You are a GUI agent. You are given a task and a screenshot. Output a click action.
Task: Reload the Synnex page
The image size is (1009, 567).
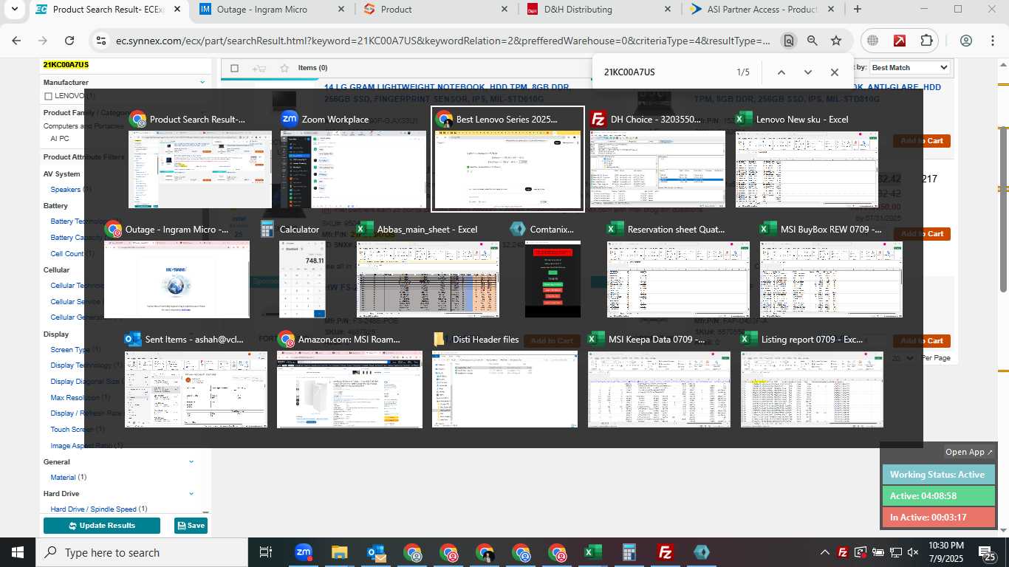pos(69,41)
